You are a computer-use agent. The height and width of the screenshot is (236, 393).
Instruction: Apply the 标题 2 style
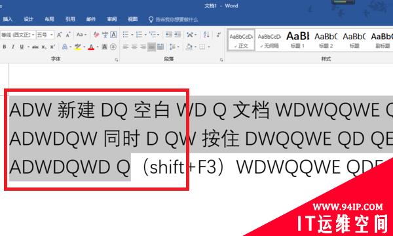(x=326, y=41)
